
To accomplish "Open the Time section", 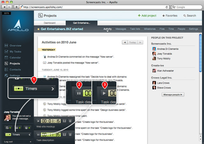I will point(171,29).
